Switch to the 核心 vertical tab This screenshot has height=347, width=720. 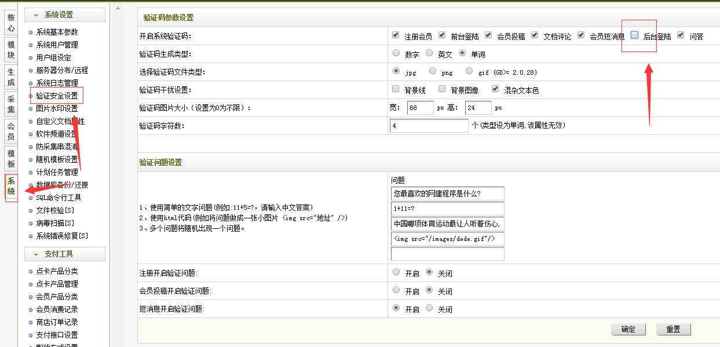click(11, 23)
